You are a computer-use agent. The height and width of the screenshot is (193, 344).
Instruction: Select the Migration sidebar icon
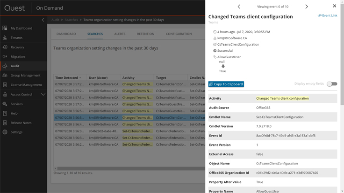point(5,56)
